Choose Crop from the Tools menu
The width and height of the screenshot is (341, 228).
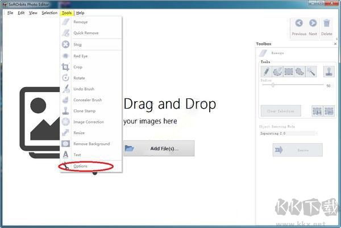click(x=78, y=67)
